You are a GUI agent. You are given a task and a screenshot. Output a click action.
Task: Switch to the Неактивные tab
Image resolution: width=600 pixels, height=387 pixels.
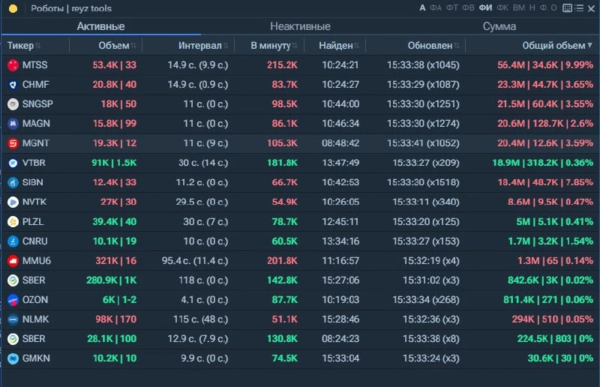(300, 26)
